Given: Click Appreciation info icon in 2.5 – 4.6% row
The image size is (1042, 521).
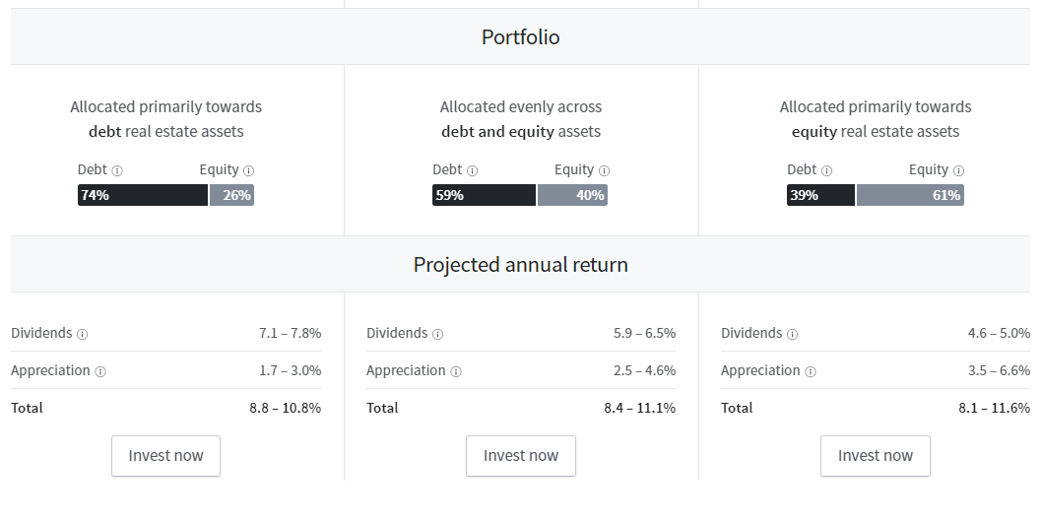Looking at the screenshot, I should click(x=456, y=371).
